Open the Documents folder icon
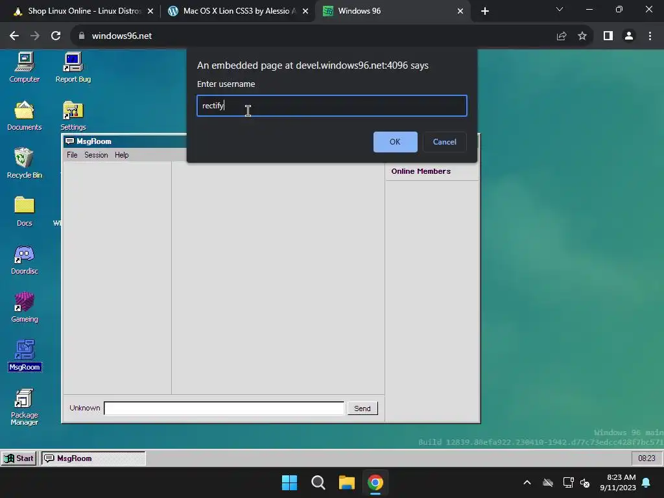Screen dimensions: 664x498 [x=25, y=115]
